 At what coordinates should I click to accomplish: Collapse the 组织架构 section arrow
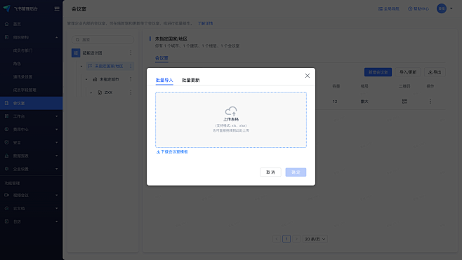point(57,37)
